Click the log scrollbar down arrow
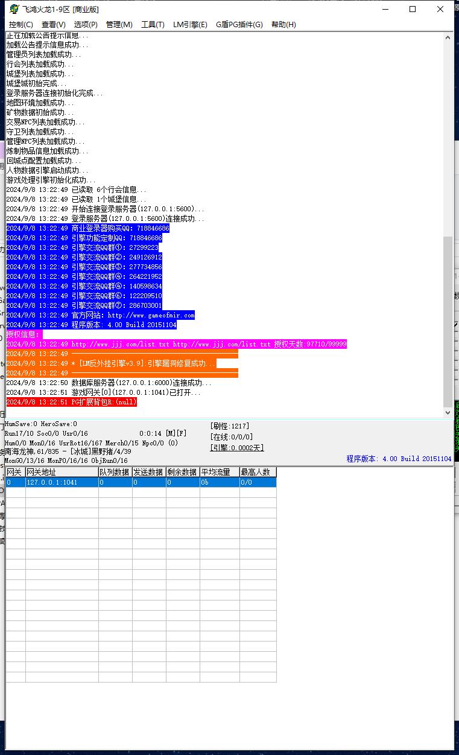 [448, 412]
